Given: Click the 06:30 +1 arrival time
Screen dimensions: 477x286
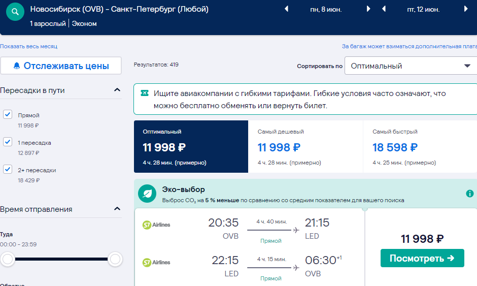Looking at the screenshot, I should click(x=323, y=260).
